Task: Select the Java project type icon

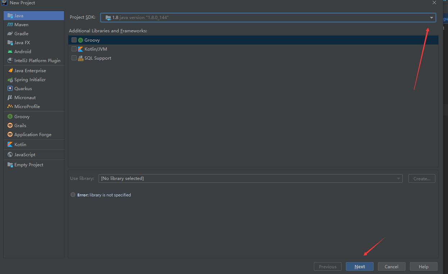Action: tap(10, 16)
